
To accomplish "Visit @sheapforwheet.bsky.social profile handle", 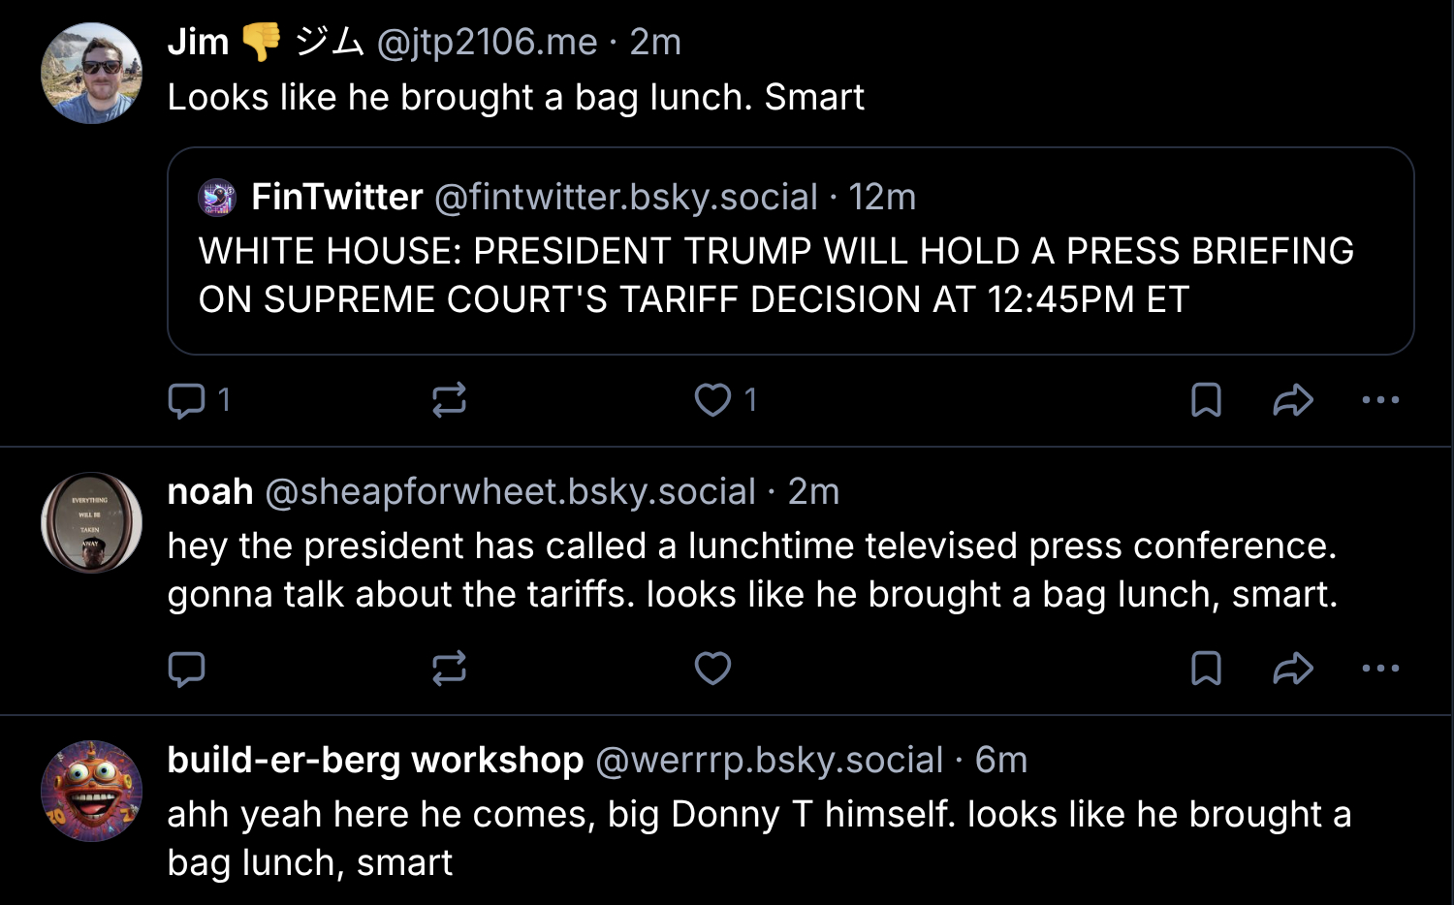I will coord(510,492).
